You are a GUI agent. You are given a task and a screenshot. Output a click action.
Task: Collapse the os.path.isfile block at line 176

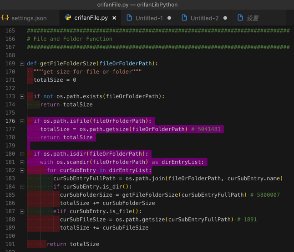tap(22, 121)
